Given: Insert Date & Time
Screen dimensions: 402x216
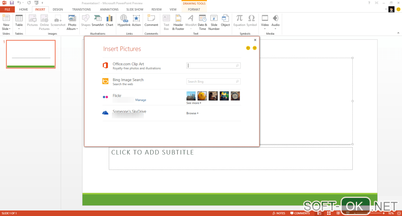Looking at the screenshot, I should 203,22.
